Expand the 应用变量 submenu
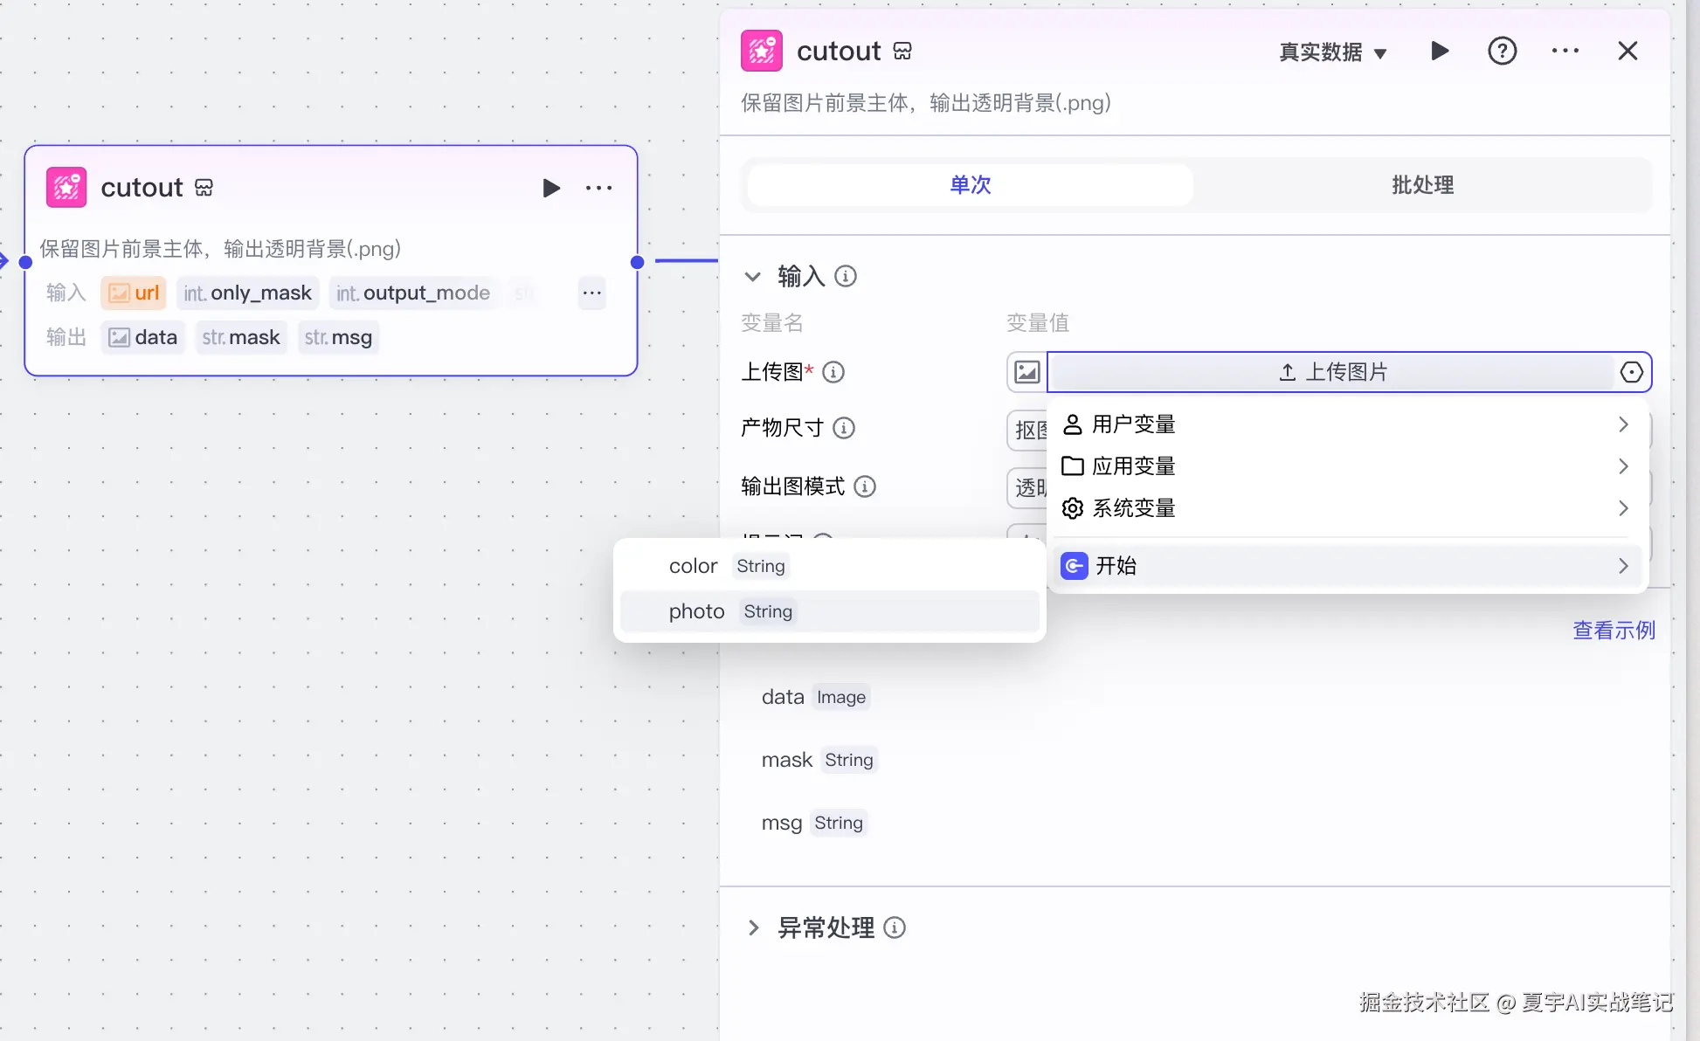The height and width of the screenshot is (1041, 1700). point(1347,466)
